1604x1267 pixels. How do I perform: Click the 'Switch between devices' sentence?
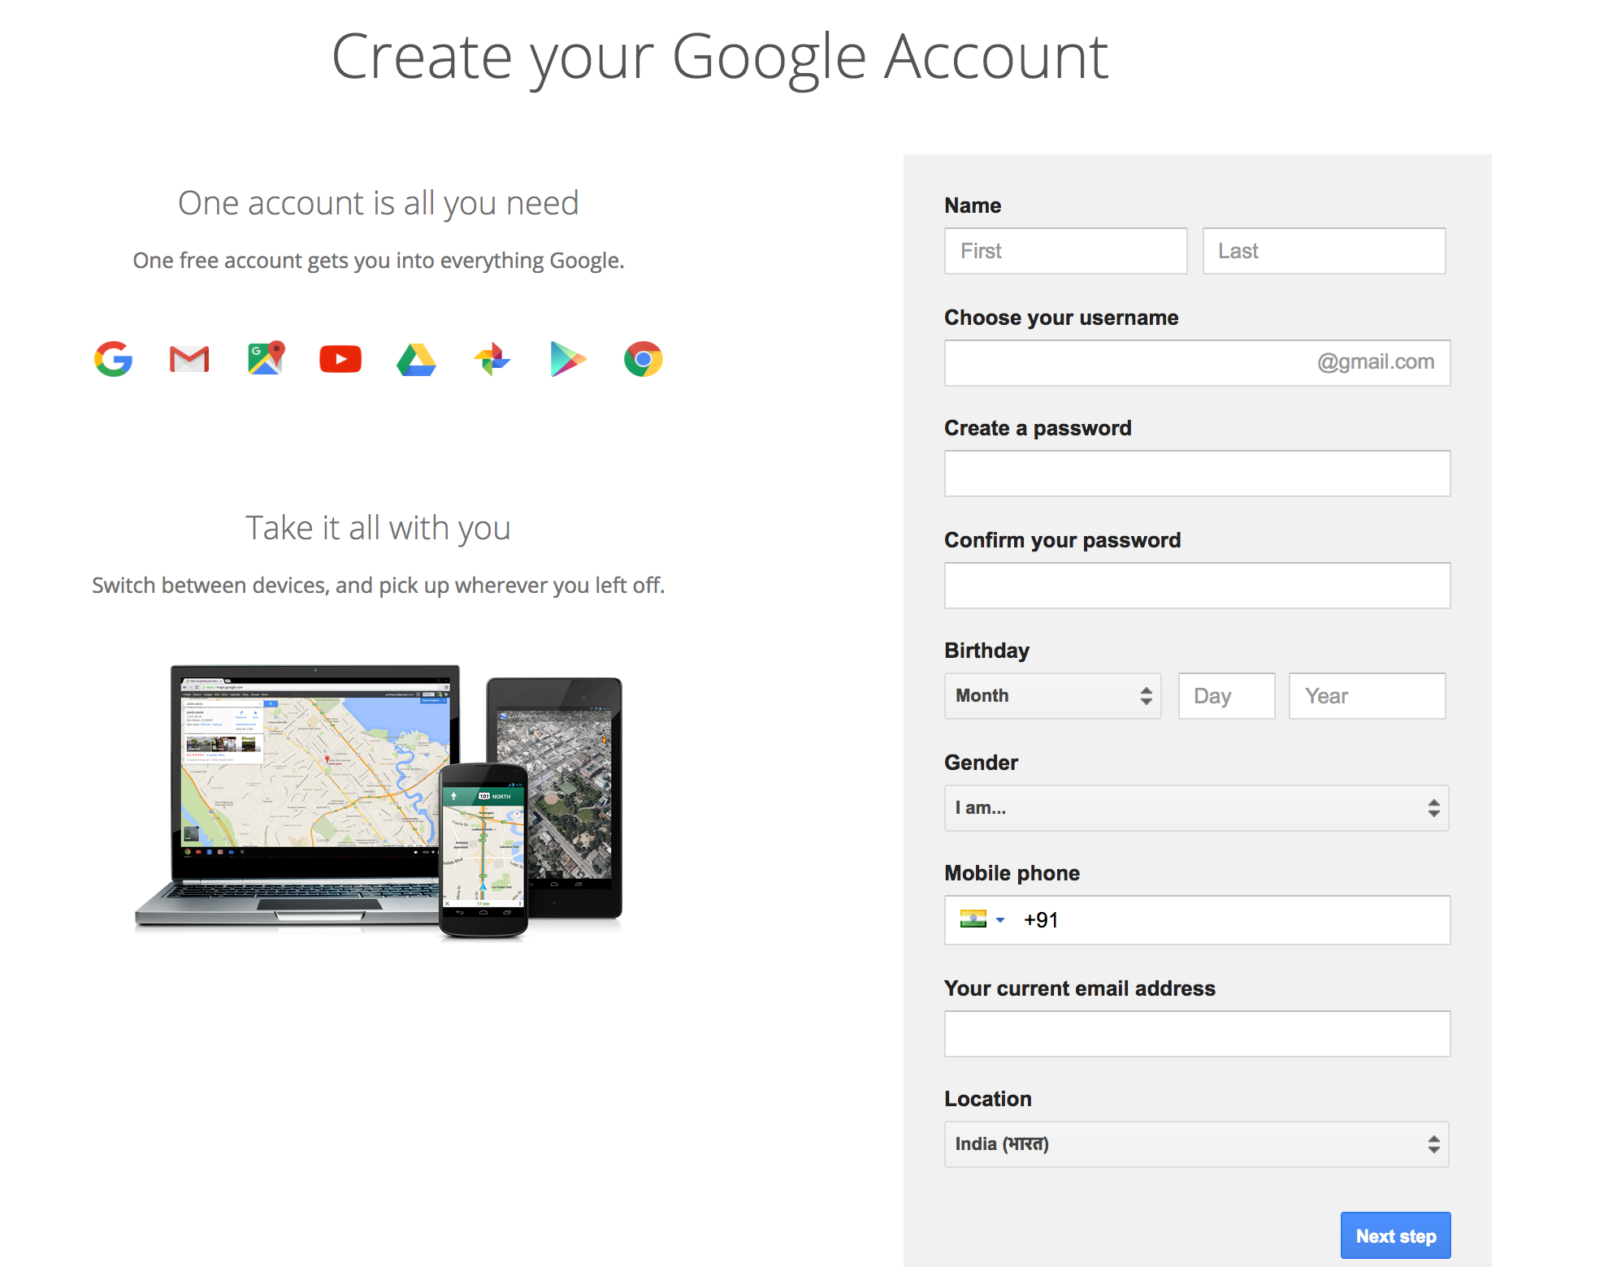point(379,586)
